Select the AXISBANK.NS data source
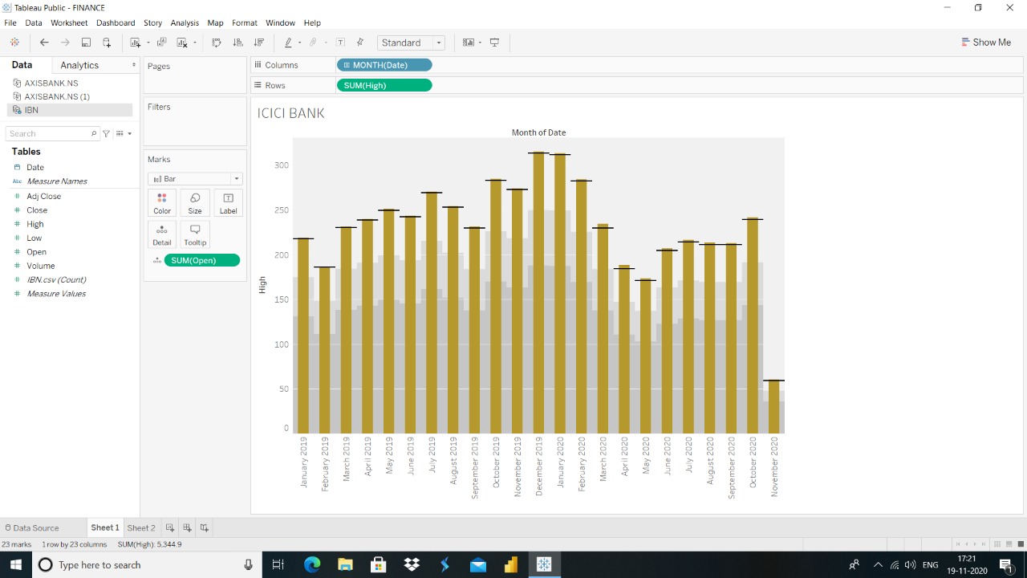This screenshot has height=578, width=1027. pyautogui.click(x=51, y=83)
